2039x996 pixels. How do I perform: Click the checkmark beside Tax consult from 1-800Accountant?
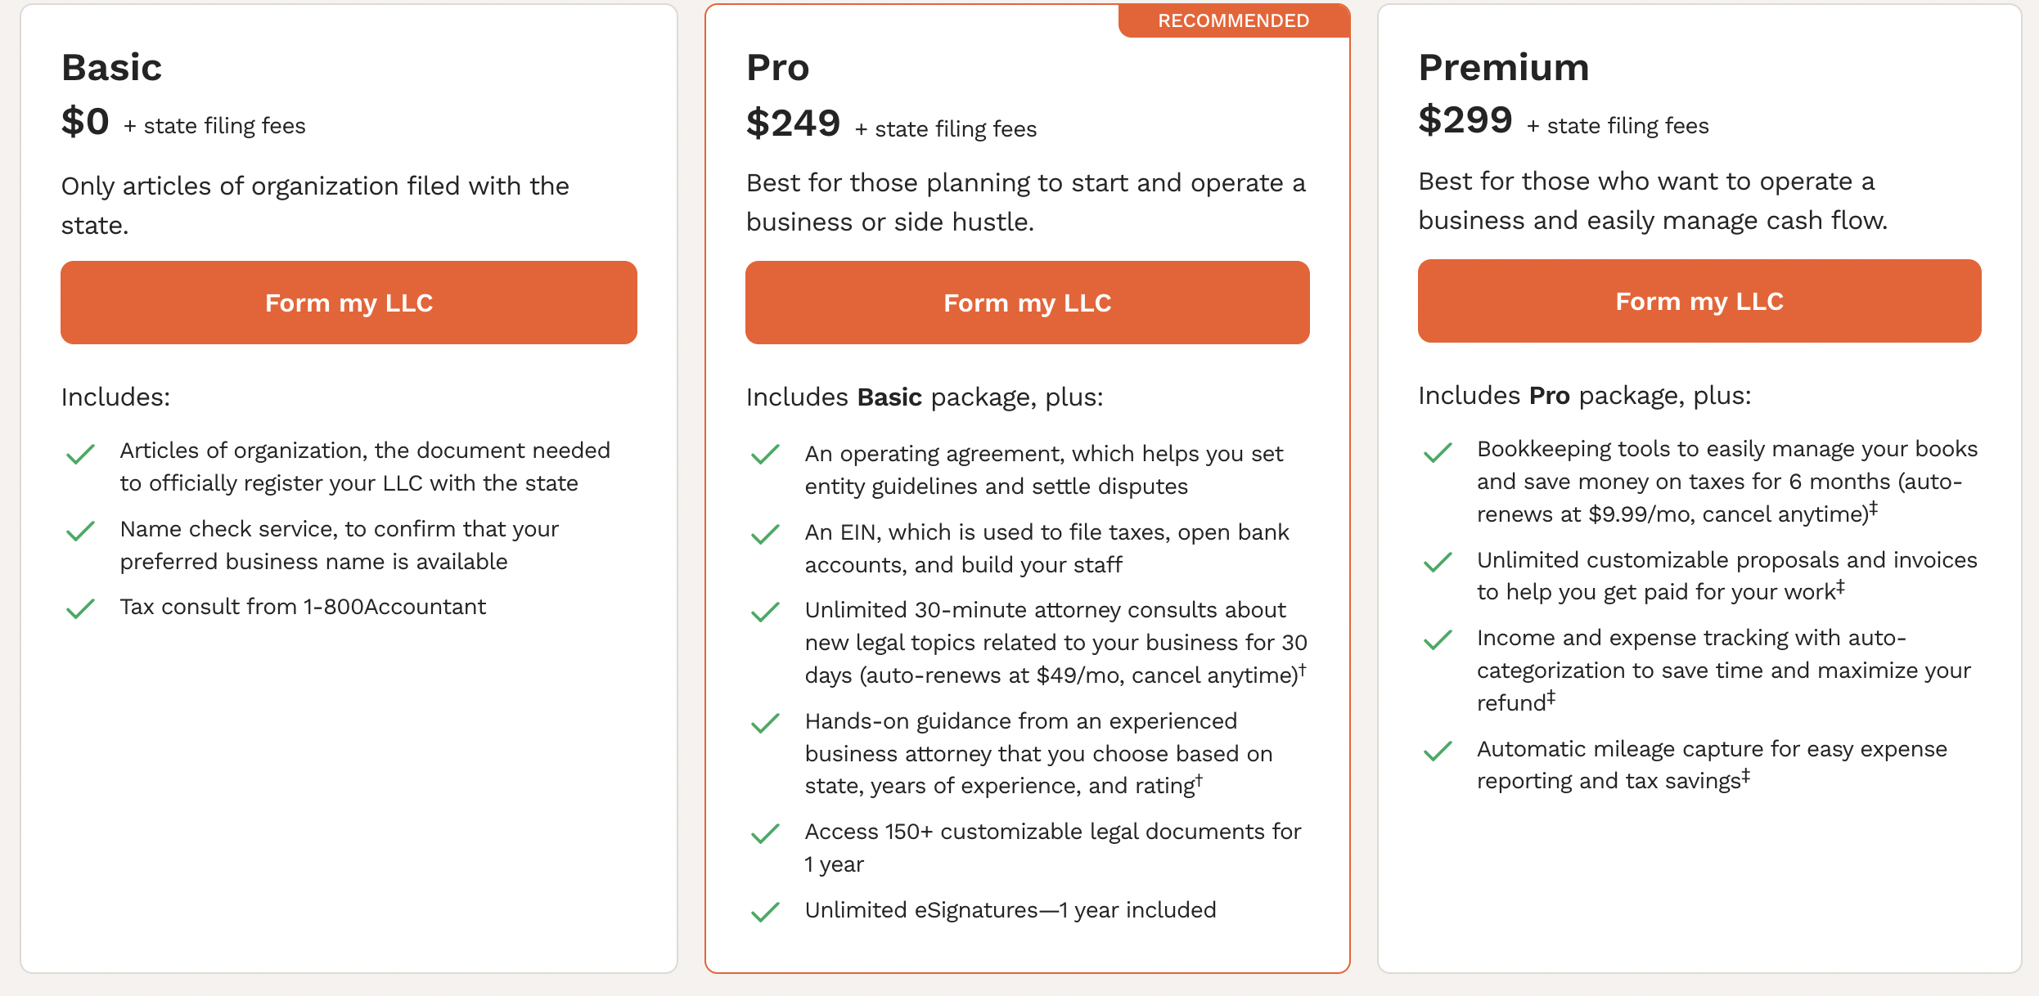(81, 608)
